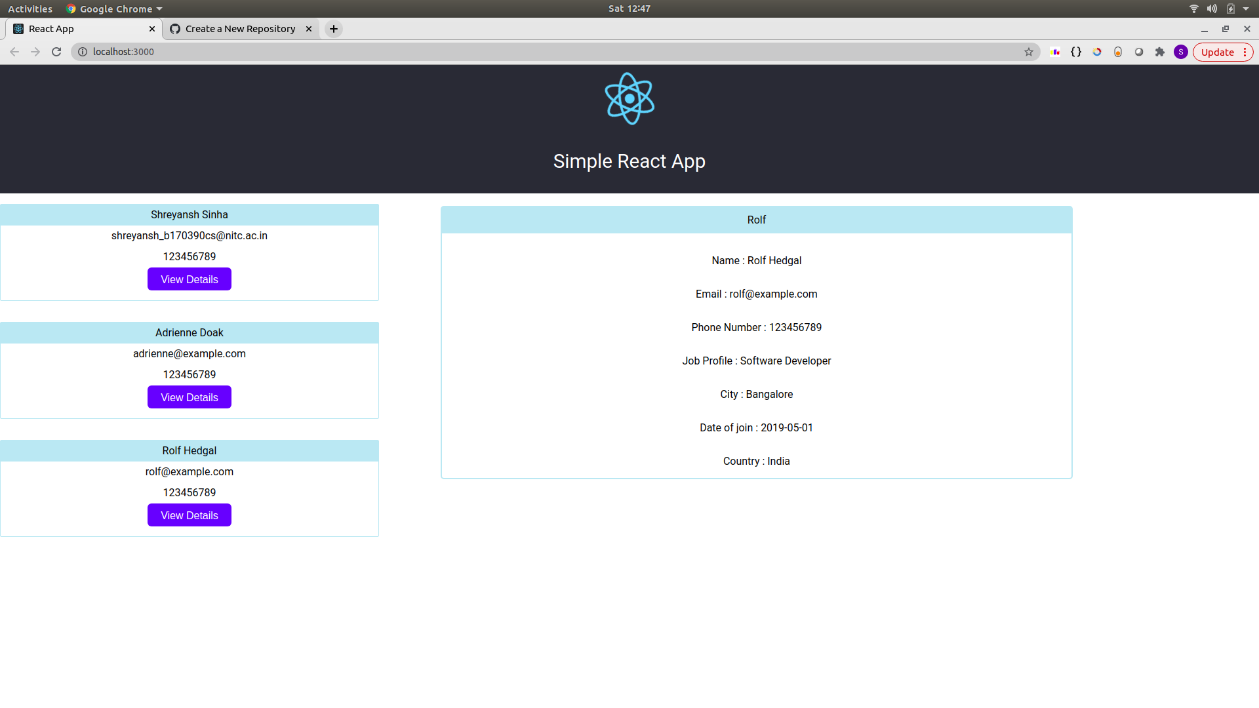Open Chrome's three-dot menu

pos(1245,52)
